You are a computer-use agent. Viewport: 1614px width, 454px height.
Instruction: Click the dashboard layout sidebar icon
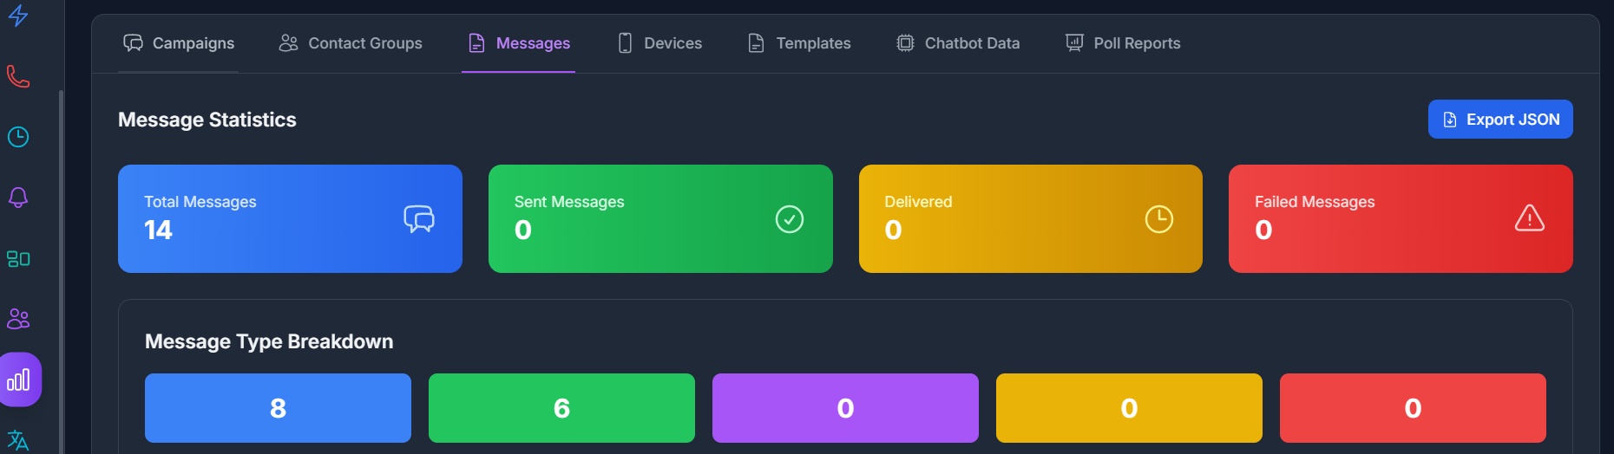click(18, 258)
